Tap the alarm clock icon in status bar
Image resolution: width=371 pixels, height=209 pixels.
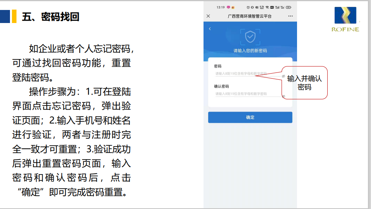[x=248, y=7]
